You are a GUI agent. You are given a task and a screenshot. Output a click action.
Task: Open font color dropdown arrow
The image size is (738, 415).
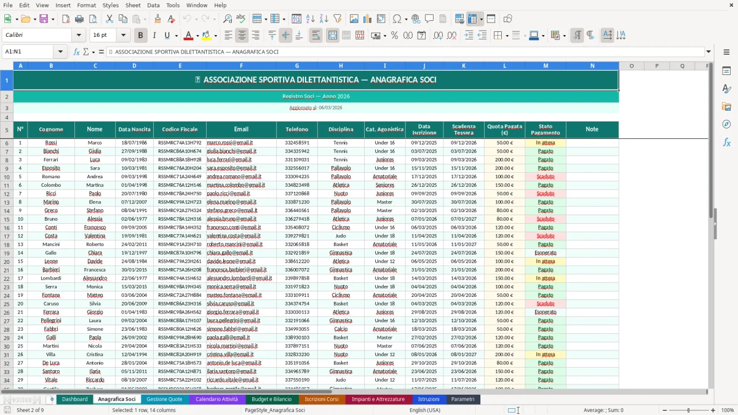197,36
